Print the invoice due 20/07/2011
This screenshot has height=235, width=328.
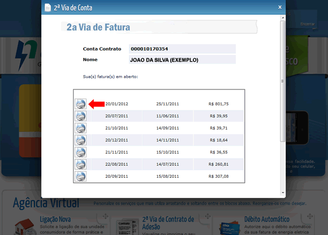click(x=80, y=116)
